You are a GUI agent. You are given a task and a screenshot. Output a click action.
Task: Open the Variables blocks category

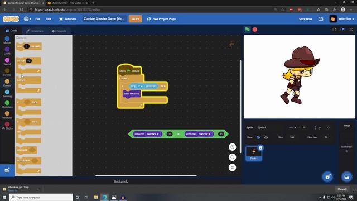(x=7, y=115)
